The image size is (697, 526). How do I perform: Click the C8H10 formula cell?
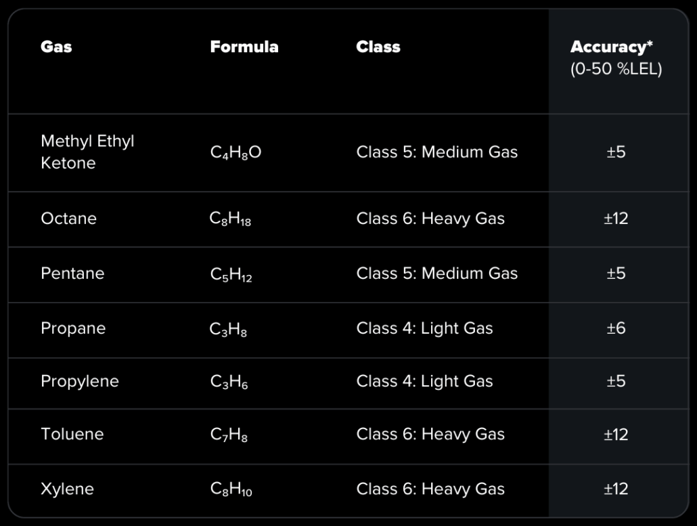coord(231,489)
